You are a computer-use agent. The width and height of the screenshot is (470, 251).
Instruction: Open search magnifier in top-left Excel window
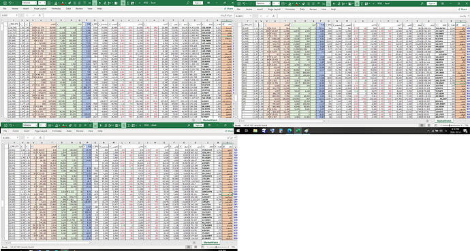(x=187, y=3)
